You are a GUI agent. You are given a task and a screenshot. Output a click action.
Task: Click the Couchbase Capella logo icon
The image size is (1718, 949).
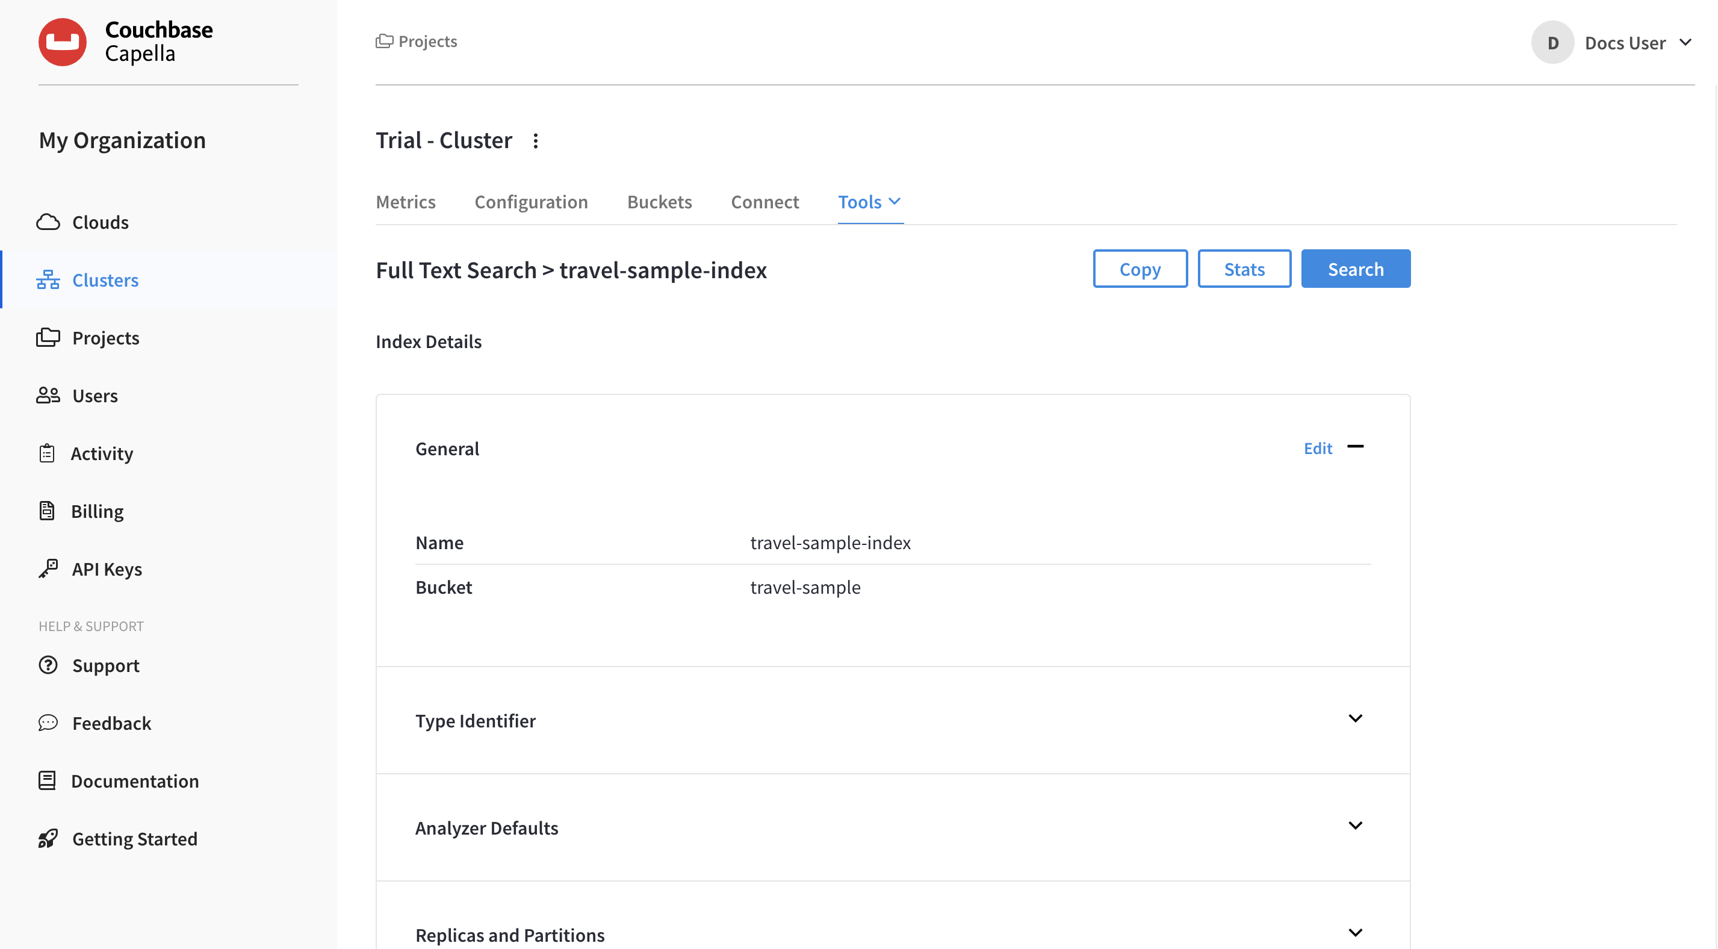click(62, 42)
